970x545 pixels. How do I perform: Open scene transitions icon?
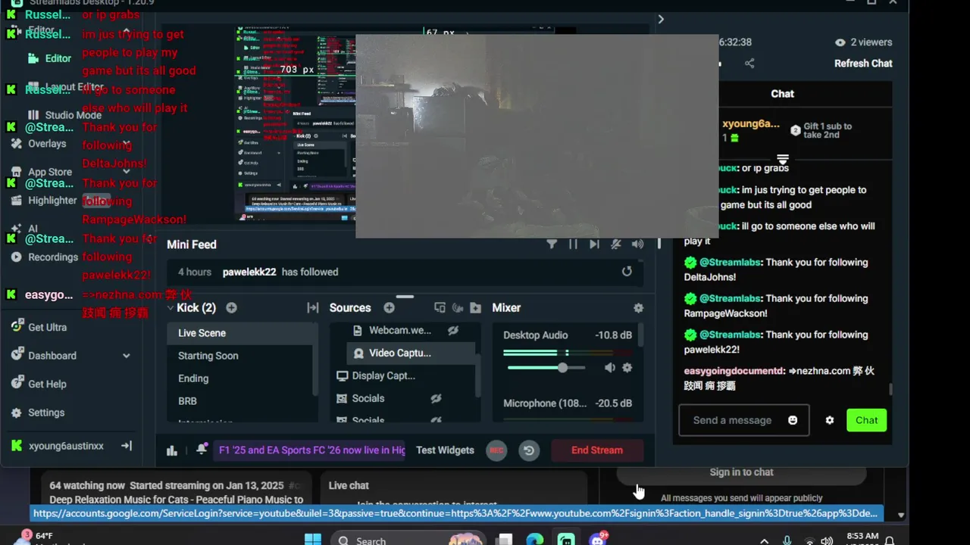(x=312, y=307)
